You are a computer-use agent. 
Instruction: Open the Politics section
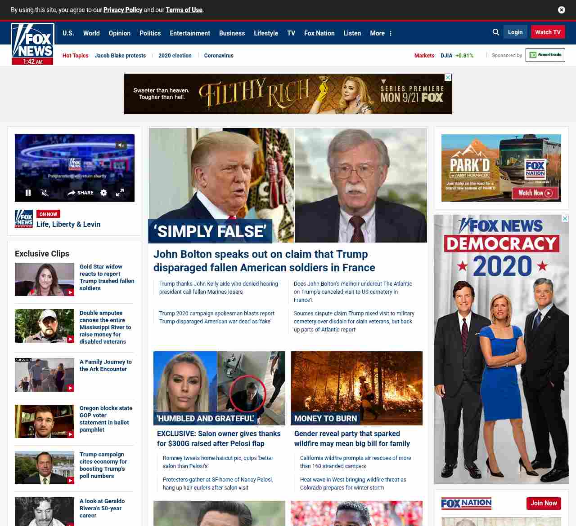point(150,33)
